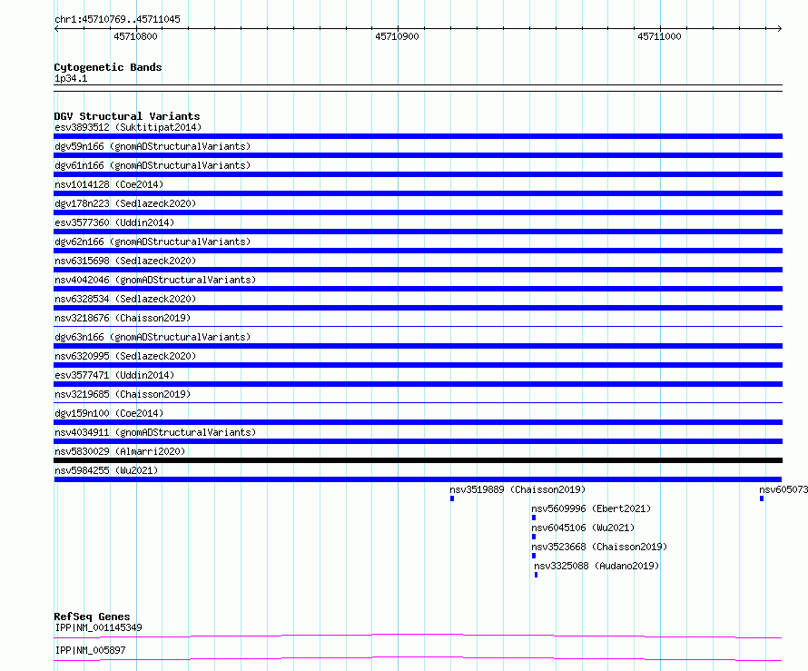Click the truncated nsv605073 label at right edge

(783, 489)
